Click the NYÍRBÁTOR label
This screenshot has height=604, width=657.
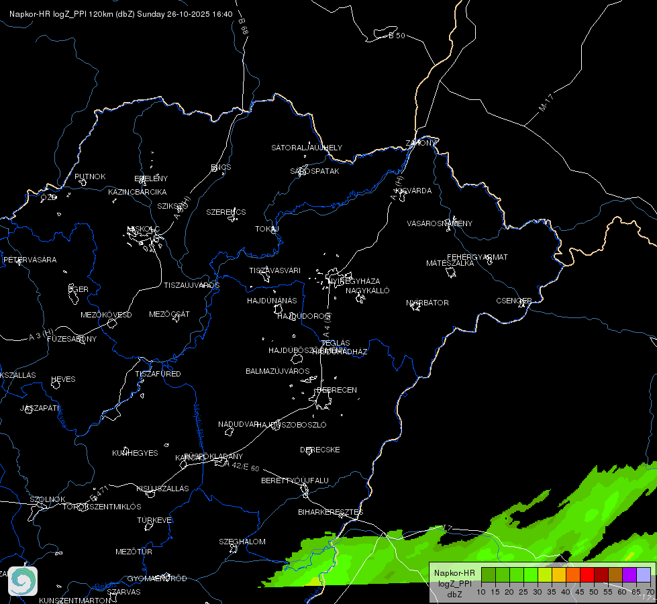tap(427, 303)
